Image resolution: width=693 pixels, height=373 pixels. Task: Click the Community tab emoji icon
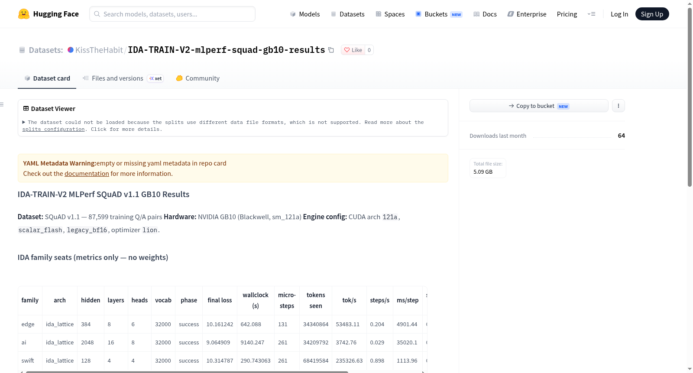179,78
